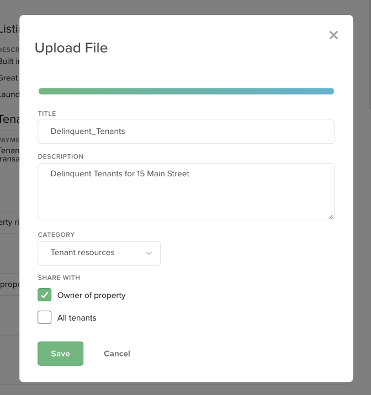Click the Title input field
The height and width of the screenshot is (395, 371).
(x=186, y=132)
